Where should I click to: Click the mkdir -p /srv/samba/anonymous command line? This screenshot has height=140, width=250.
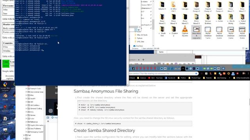95,105
